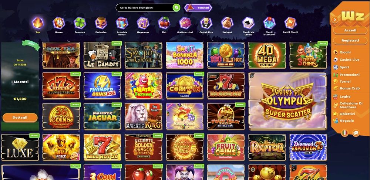Viewport: 370px width, 180px height.
Task: Click the Registrati sign-up button
Action: coord(350,41)
